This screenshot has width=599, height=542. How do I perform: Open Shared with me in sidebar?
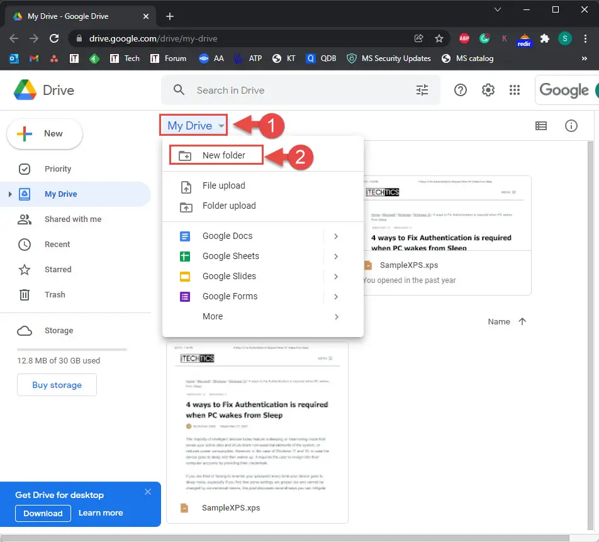[76, 219]
